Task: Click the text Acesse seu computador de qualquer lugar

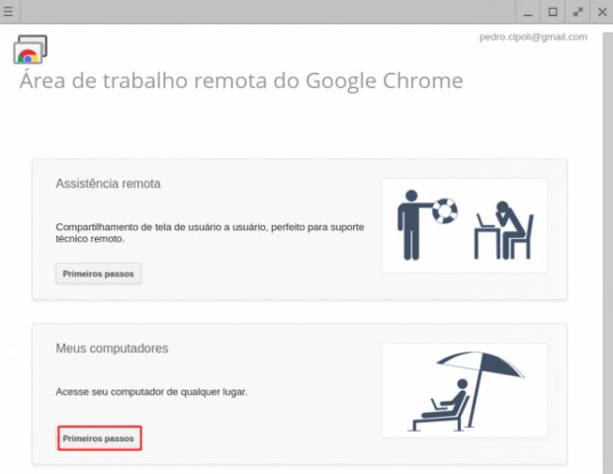Action: coord(151,392)
